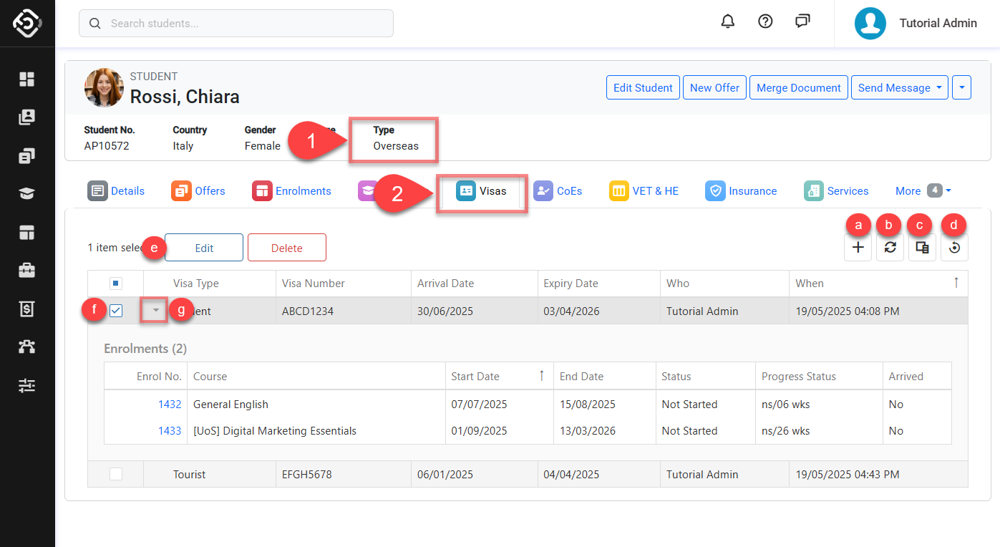Viewport: 1000px width, 547px height.
Task: Click the Visa Type column header
Action: coord(210,284)
